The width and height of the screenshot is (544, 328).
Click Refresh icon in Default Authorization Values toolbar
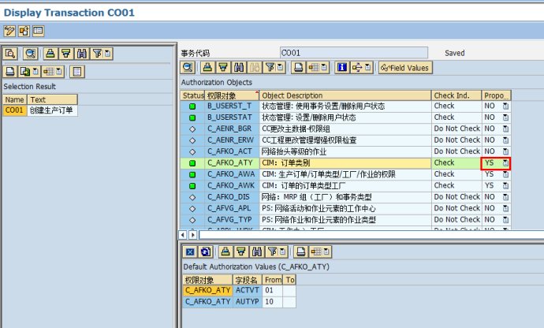pyautogui.click(x=206, y=252)
